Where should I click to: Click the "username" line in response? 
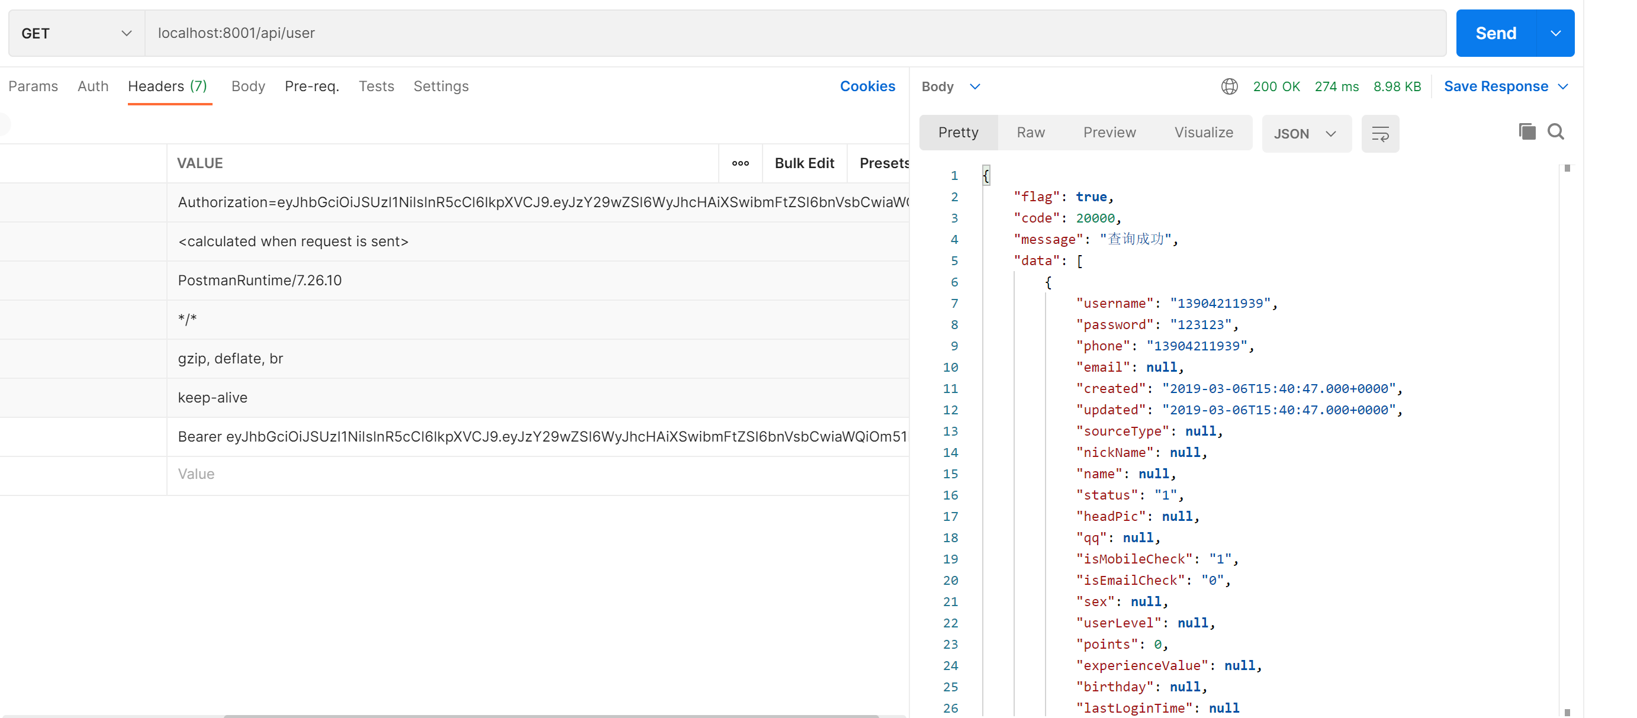click(1176, 303)
